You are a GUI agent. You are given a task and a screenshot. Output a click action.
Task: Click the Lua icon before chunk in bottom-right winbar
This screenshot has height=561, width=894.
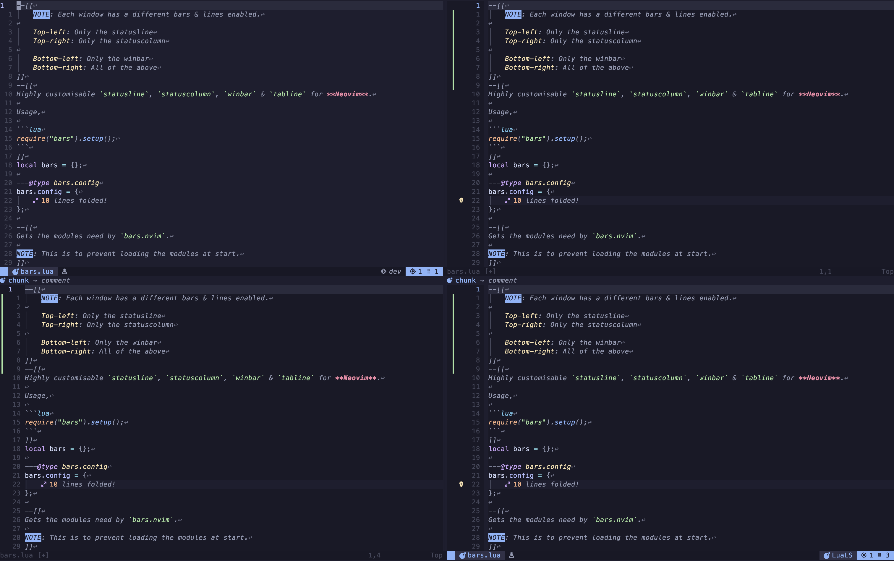pyautogui.click(x=449, y=280)
